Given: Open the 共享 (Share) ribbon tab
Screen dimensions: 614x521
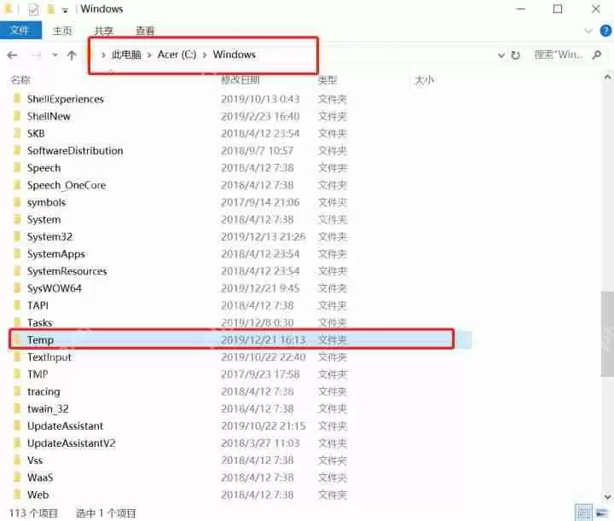Looking at the screenshot, I should coord(104,31).
